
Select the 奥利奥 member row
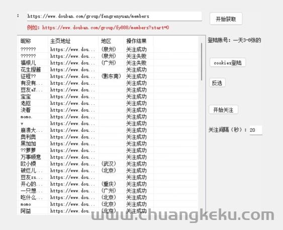point(108,137)
